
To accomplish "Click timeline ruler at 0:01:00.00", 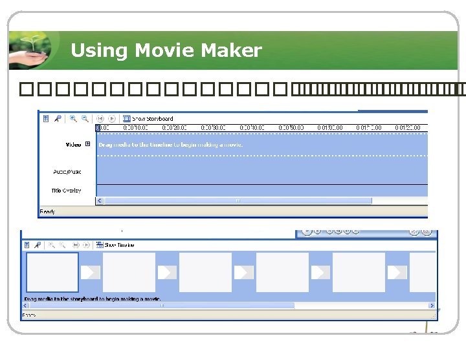I will (330, 128).
